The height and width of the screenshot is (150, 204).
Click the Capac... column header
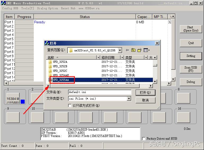144,17
